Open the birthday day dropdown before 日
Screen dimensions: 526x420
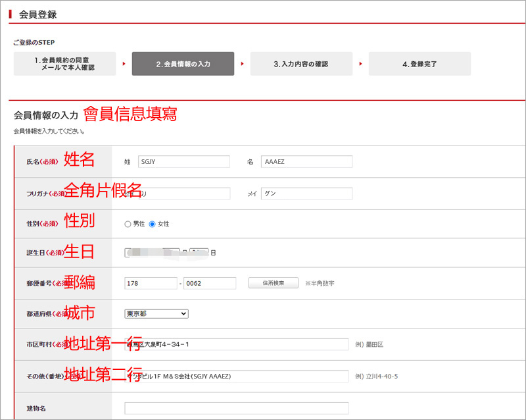[x=200, y=252]
